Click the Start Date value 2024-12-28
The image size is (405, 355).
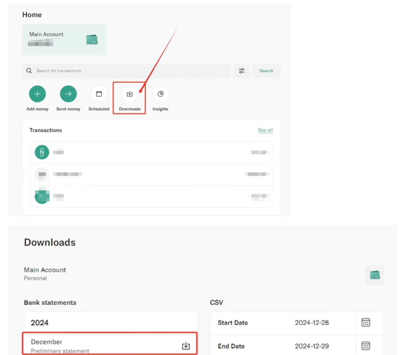312,323
